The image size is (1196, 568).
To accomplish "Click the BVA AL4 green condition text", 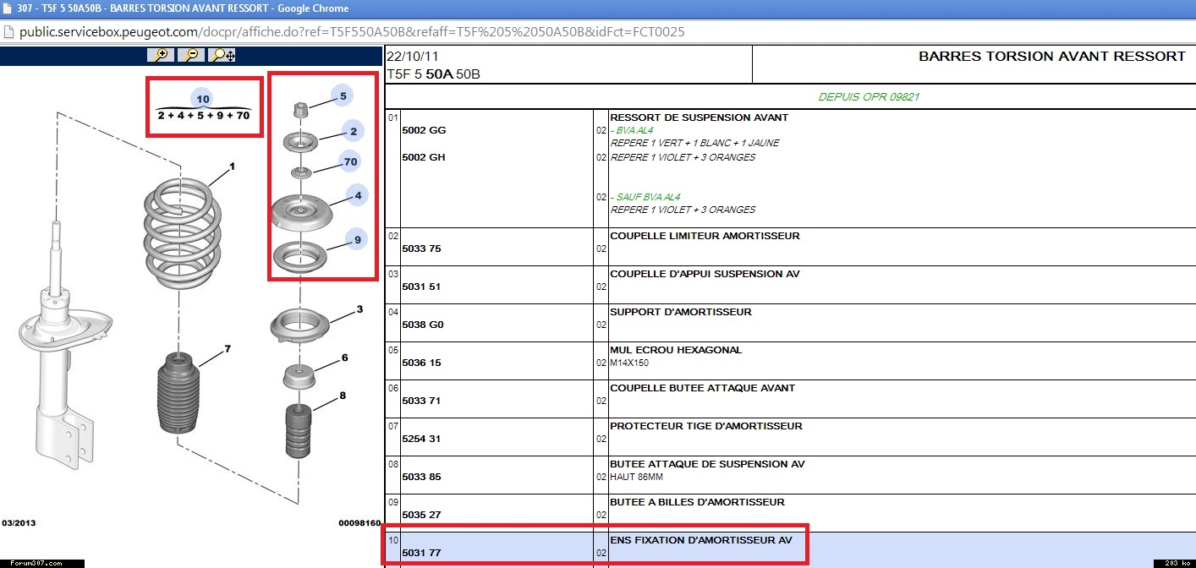I will 631,130.
